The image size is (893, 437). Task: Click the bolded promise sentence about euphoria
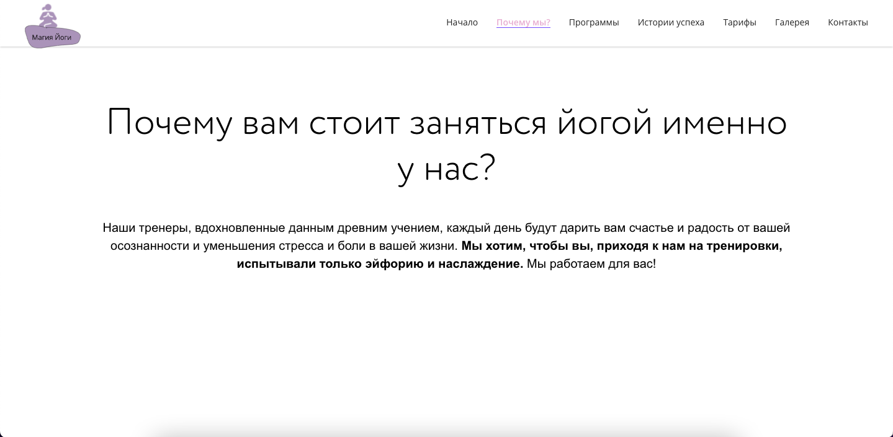click(x=621, y=246)
